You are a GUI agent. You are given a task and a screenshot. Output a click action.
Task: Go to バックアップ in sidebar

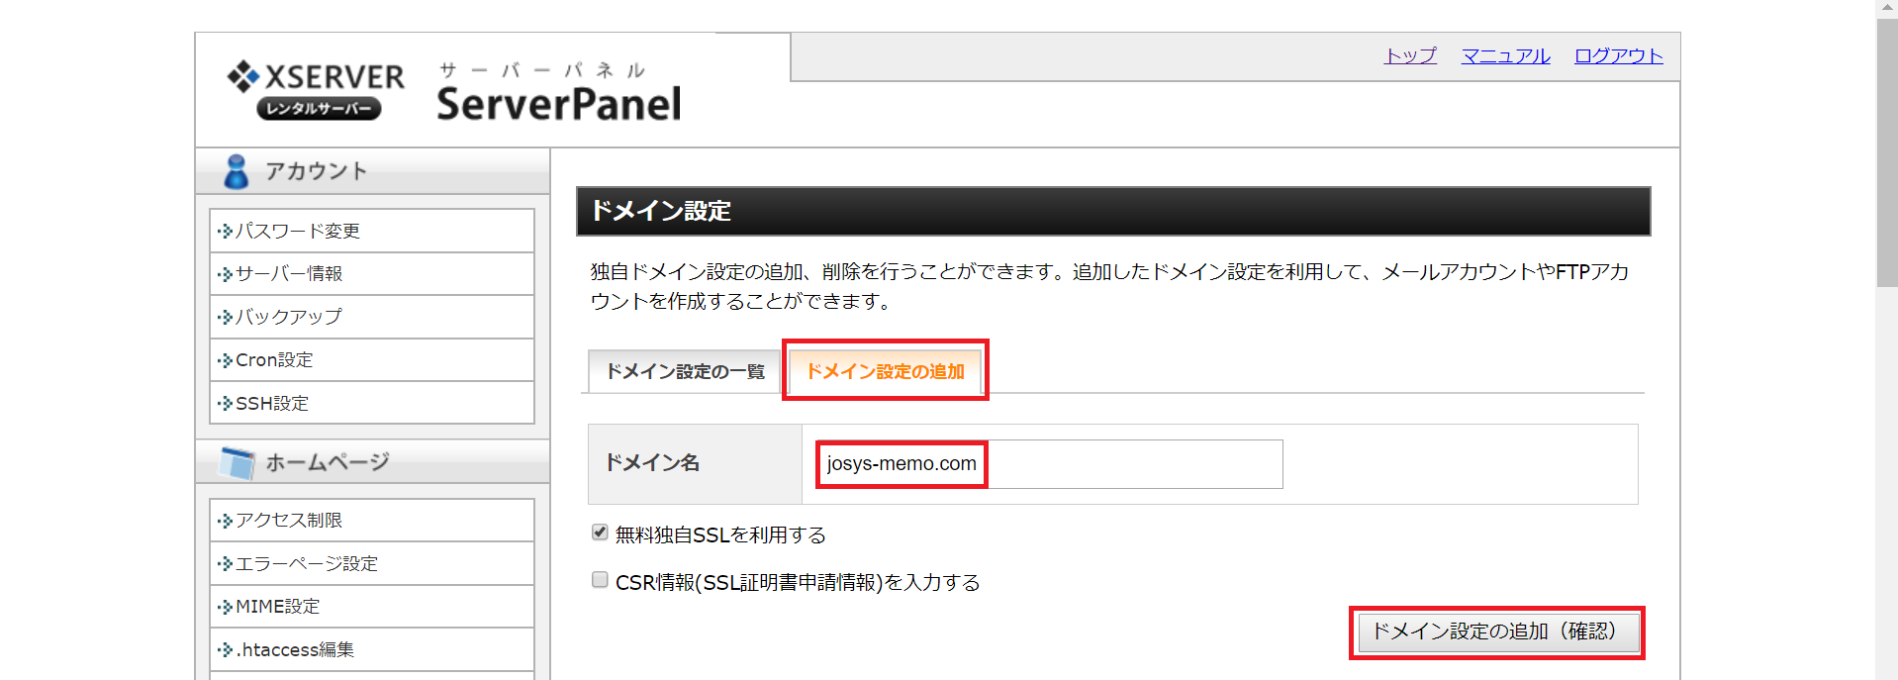pos(289,317)
